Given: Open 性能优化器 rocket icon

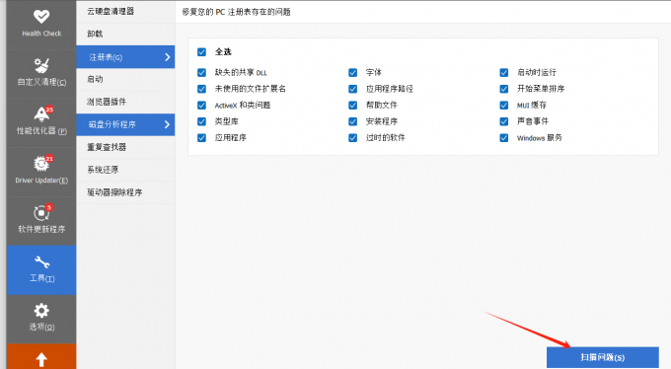Looking at the screenshot, I should [41, 114].
